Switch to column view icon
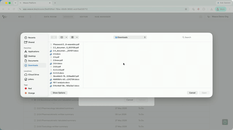 pos(62,37)
